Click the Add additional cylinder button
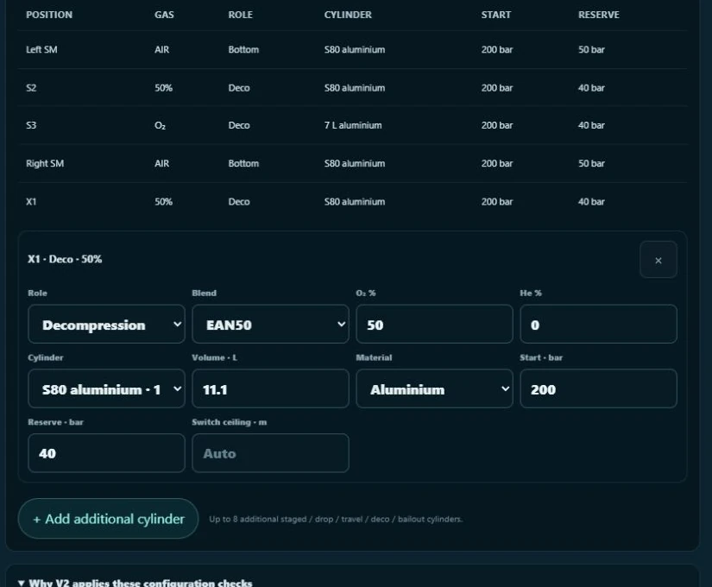This screenshot has height=587, width=712. [x=108, y=519]
